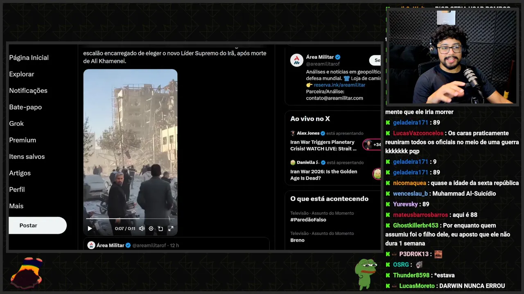Click the sad Pepe frog emote overlay
The width and height of the screenshot is (524, 294).
[366, 274]
